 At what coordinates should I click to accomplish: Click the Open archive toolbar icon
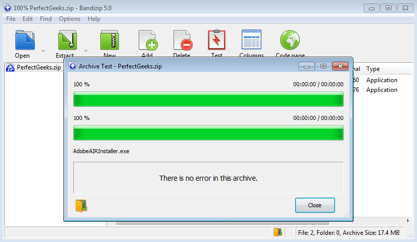point(25,40)
